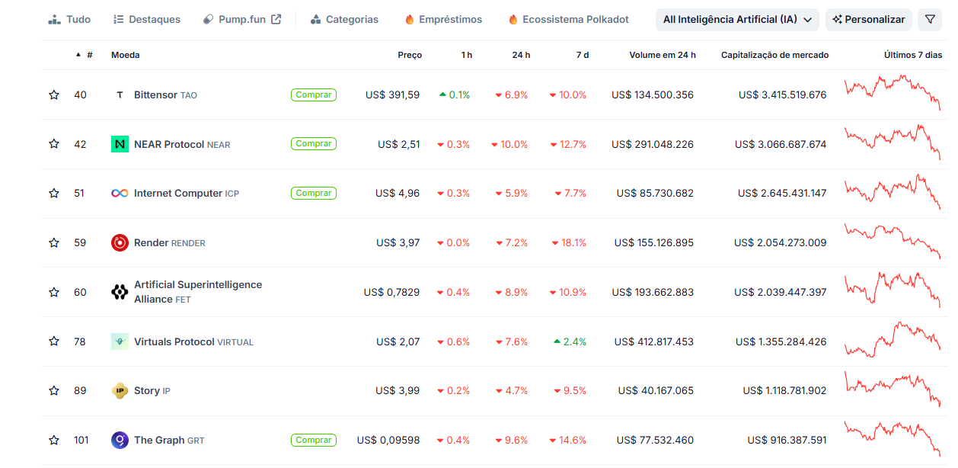
Task: Click the green NEAR Protocol logo
Action: click(120, 144)
